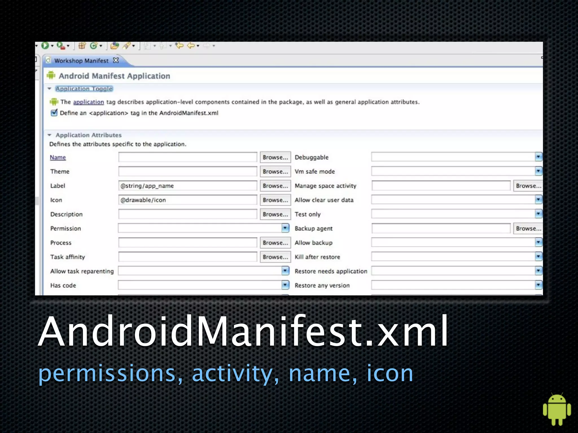The image size is (578, 433).
Task: Open the New Java Class dropdown arrow
Action: [101, 46]
